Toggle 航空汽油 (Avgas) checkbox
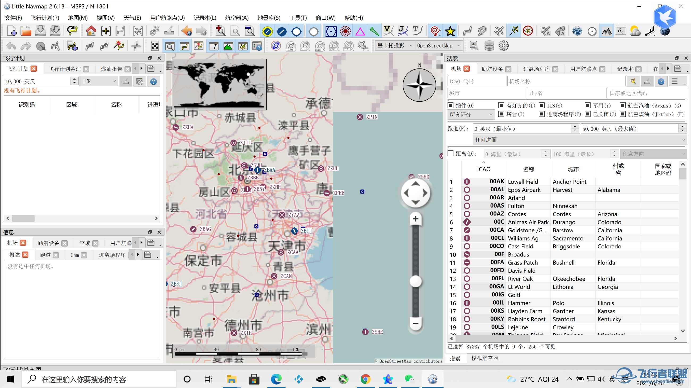 pyautogui.click(x=623, y=105)
